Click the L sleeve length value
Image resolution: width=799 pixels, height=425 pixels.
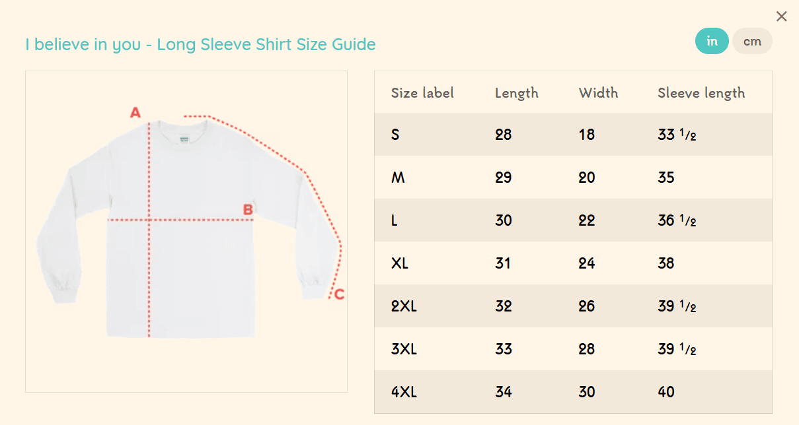pyautogui.click(x=677, y=220)
